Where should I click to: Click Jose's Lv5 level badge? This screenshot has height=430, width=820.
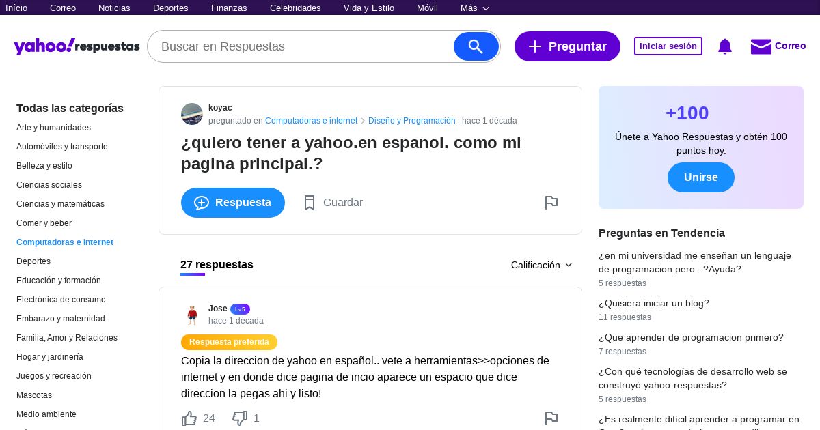[240, 309]
